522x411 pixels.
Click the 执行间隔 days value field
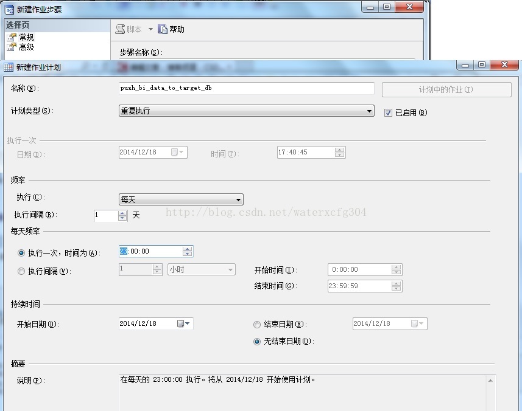click(x=106, y=215)
